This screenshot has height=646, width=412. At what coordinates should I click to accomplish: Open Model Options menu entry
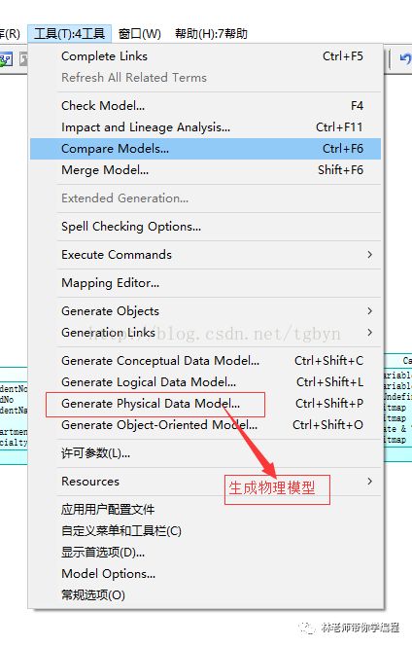206,574
